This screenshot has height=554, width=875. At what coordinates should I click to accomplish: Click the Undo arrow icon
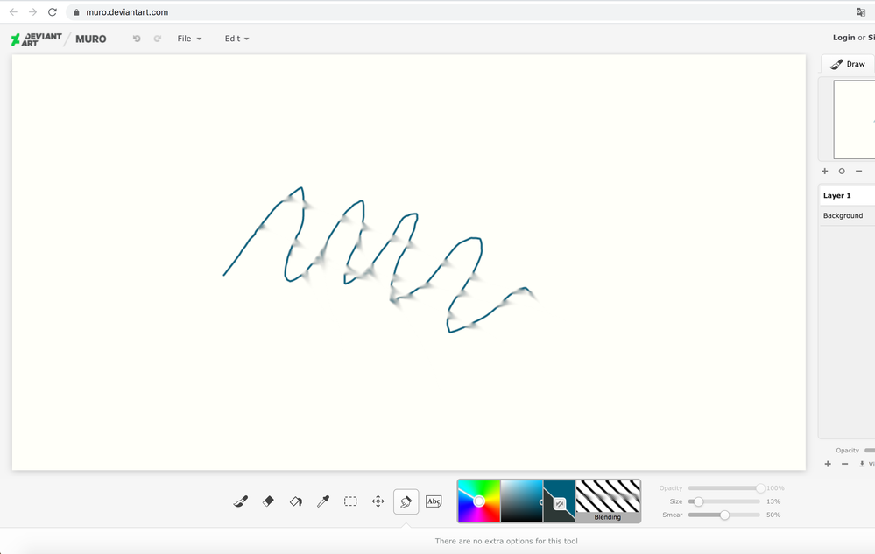(136, 38)
